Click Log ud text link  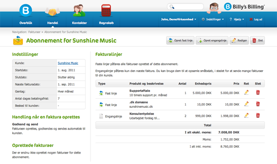258,19
